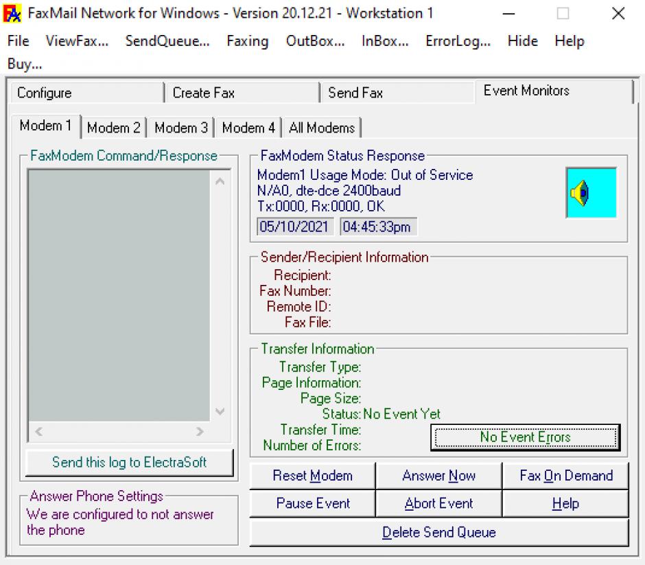Viewport: 645px width, 565px height.
Task: Click the 'N/A0, dte-dce 2400baud' text
Action: 329,191
